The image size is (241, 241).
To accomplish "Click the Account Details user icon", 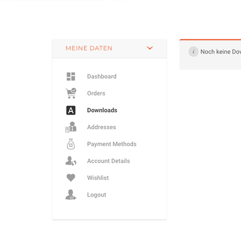I will (71, 161).
